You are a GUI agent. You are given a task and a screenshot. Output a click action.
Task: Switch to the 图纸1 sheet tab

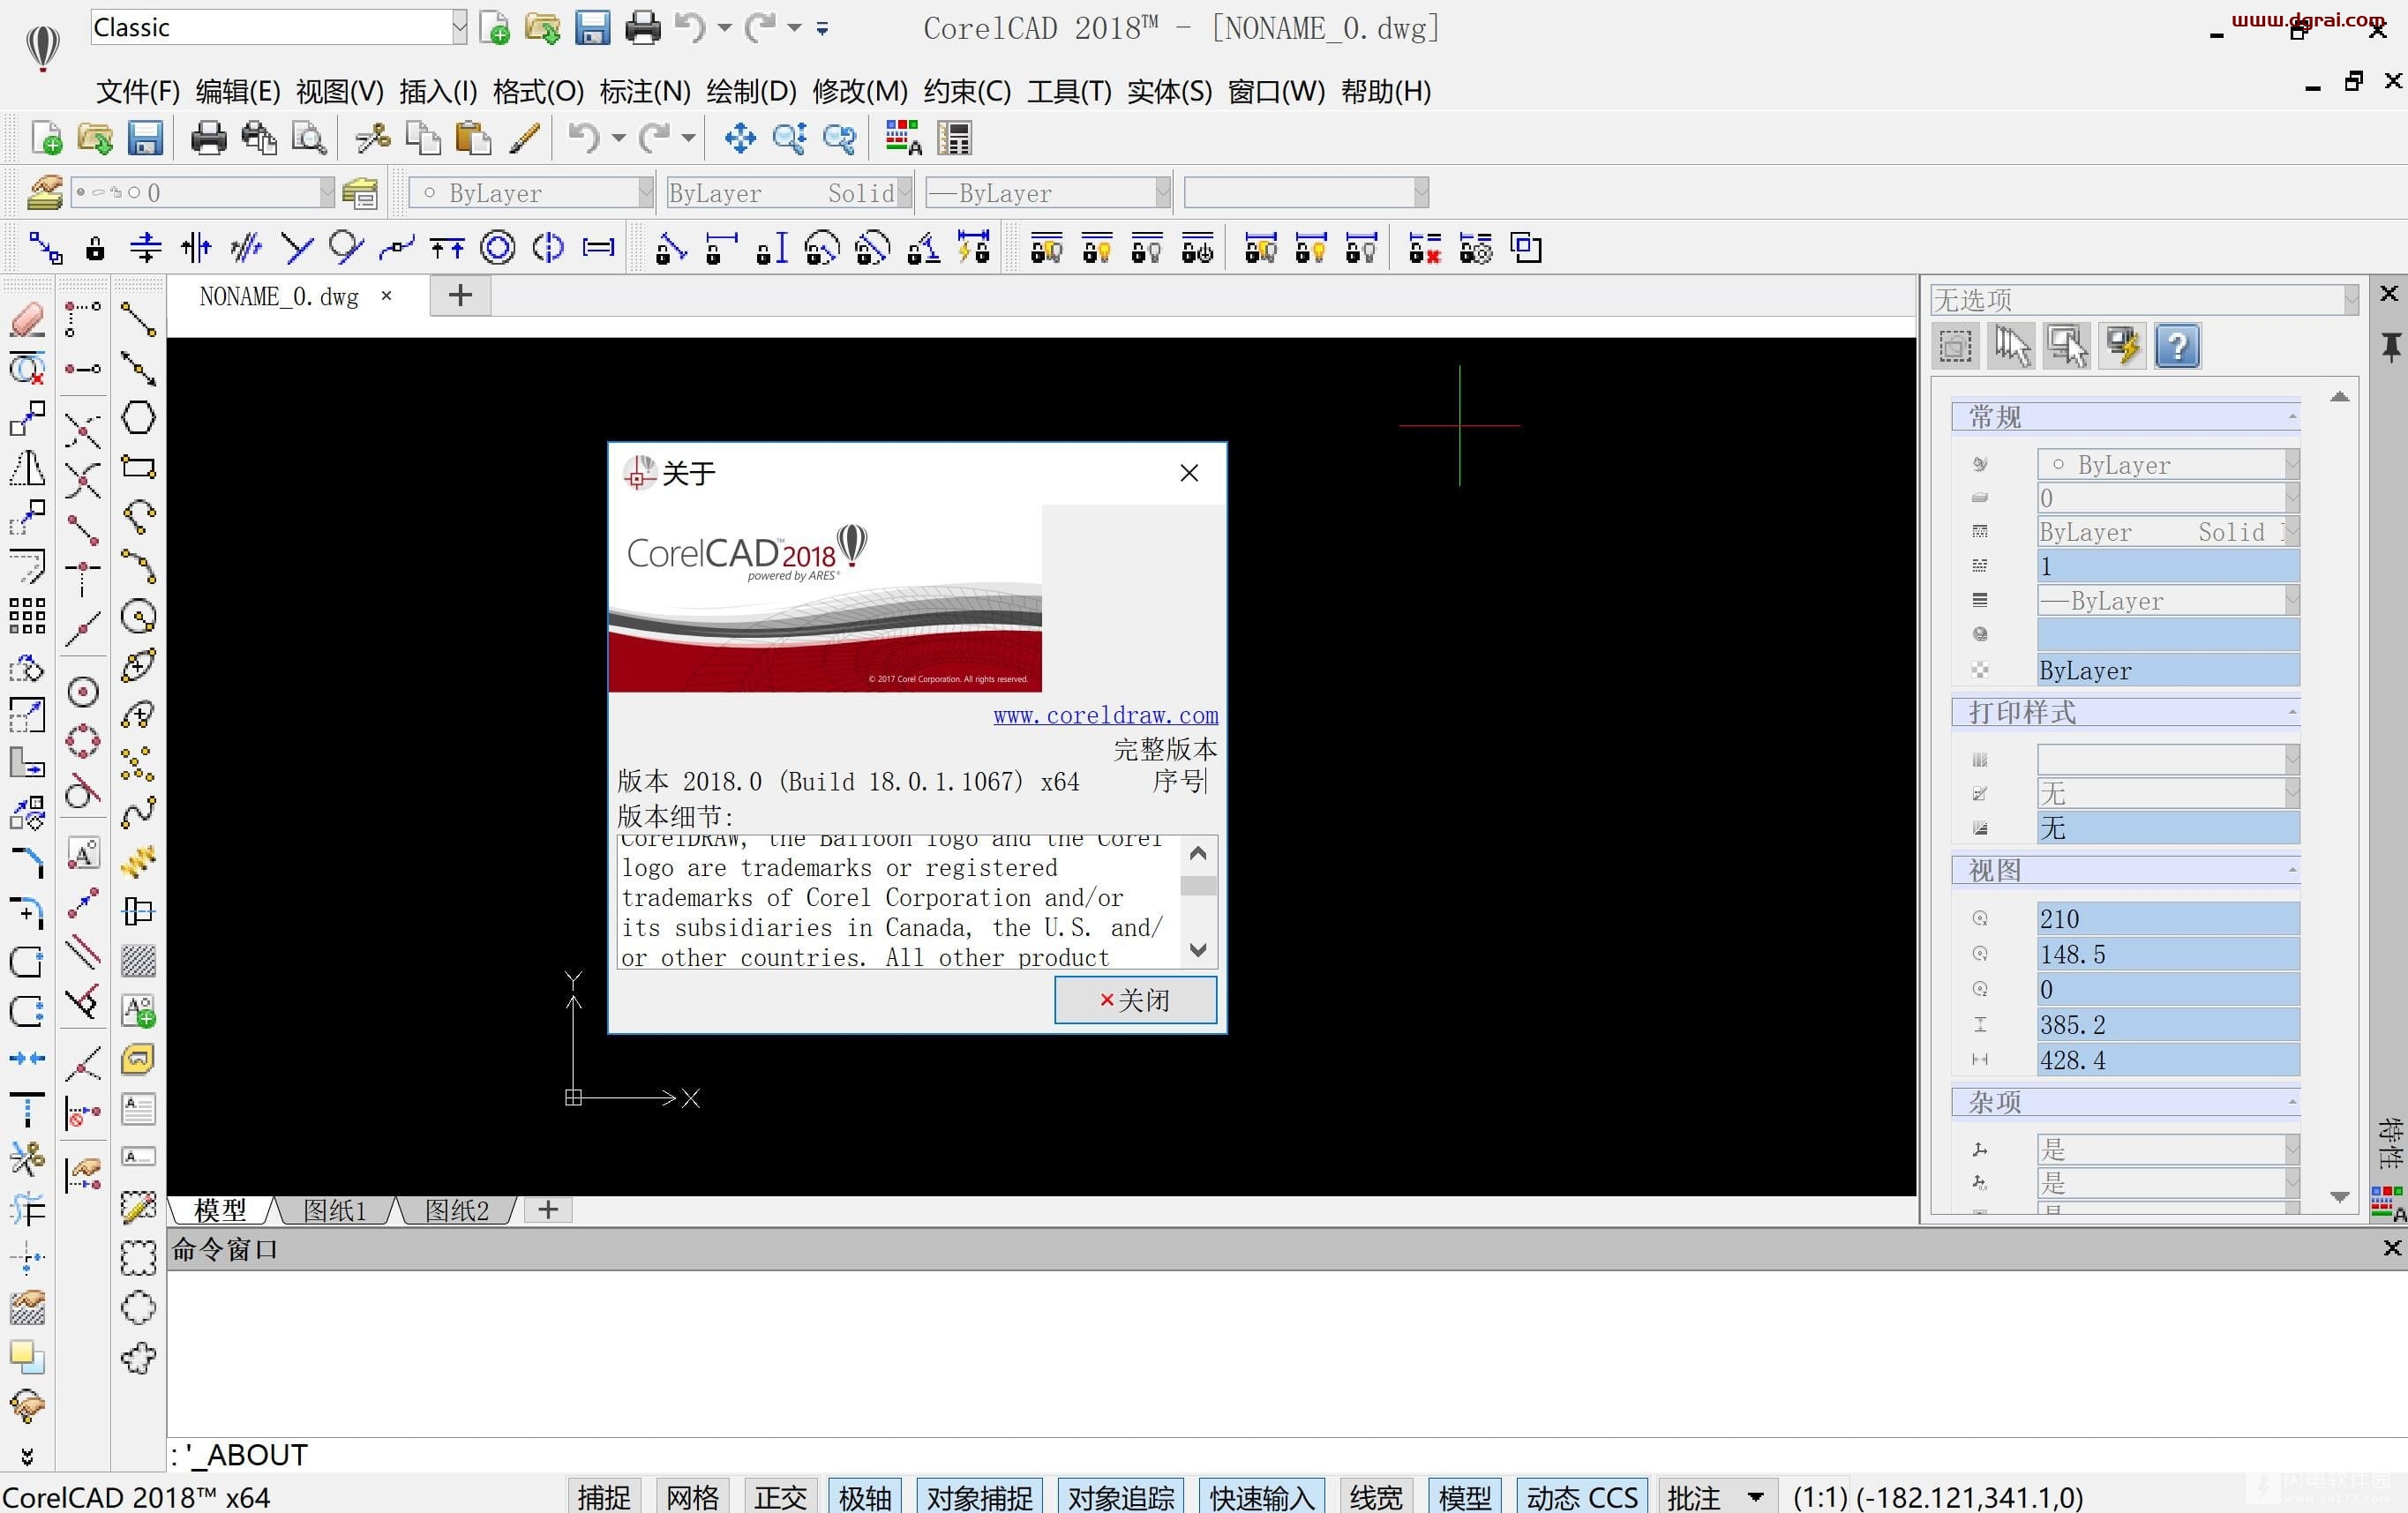pyautogui.click(x=335, y=1210)
